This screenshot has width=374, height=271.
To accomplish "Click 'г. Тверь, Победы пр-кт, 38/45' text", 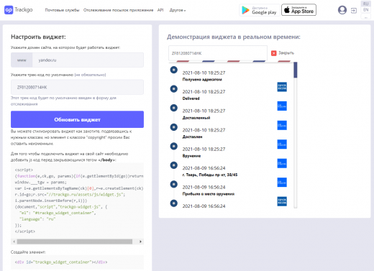I will point(210,175).
